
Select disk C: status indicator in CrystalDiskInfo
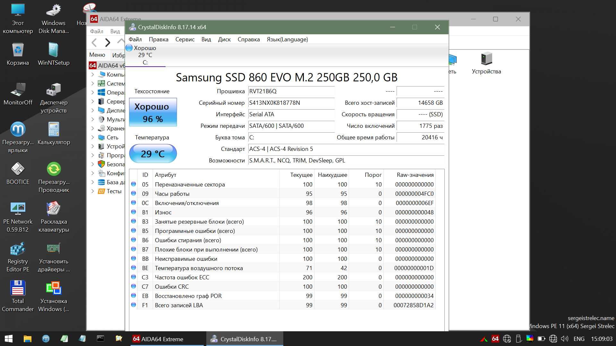pos(145,55)
